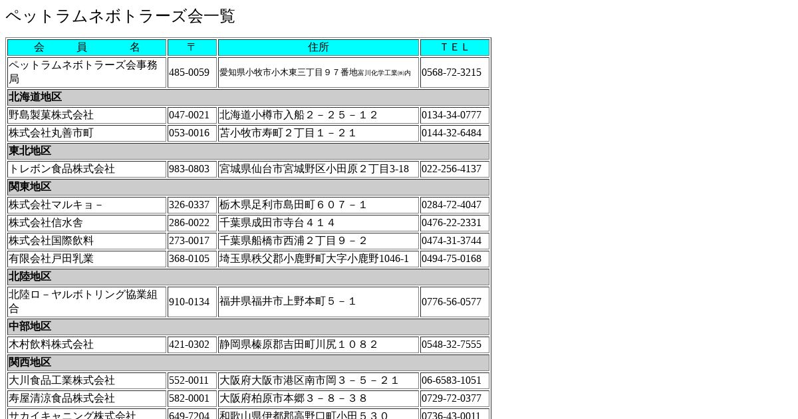The height and width of the screenshot is (419, 798).
Task: Click postal code 582-0001
Action: 189,398
